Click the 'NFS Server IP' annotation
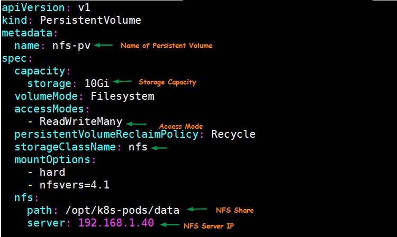397x237 pixels. (x=208, y=226)
